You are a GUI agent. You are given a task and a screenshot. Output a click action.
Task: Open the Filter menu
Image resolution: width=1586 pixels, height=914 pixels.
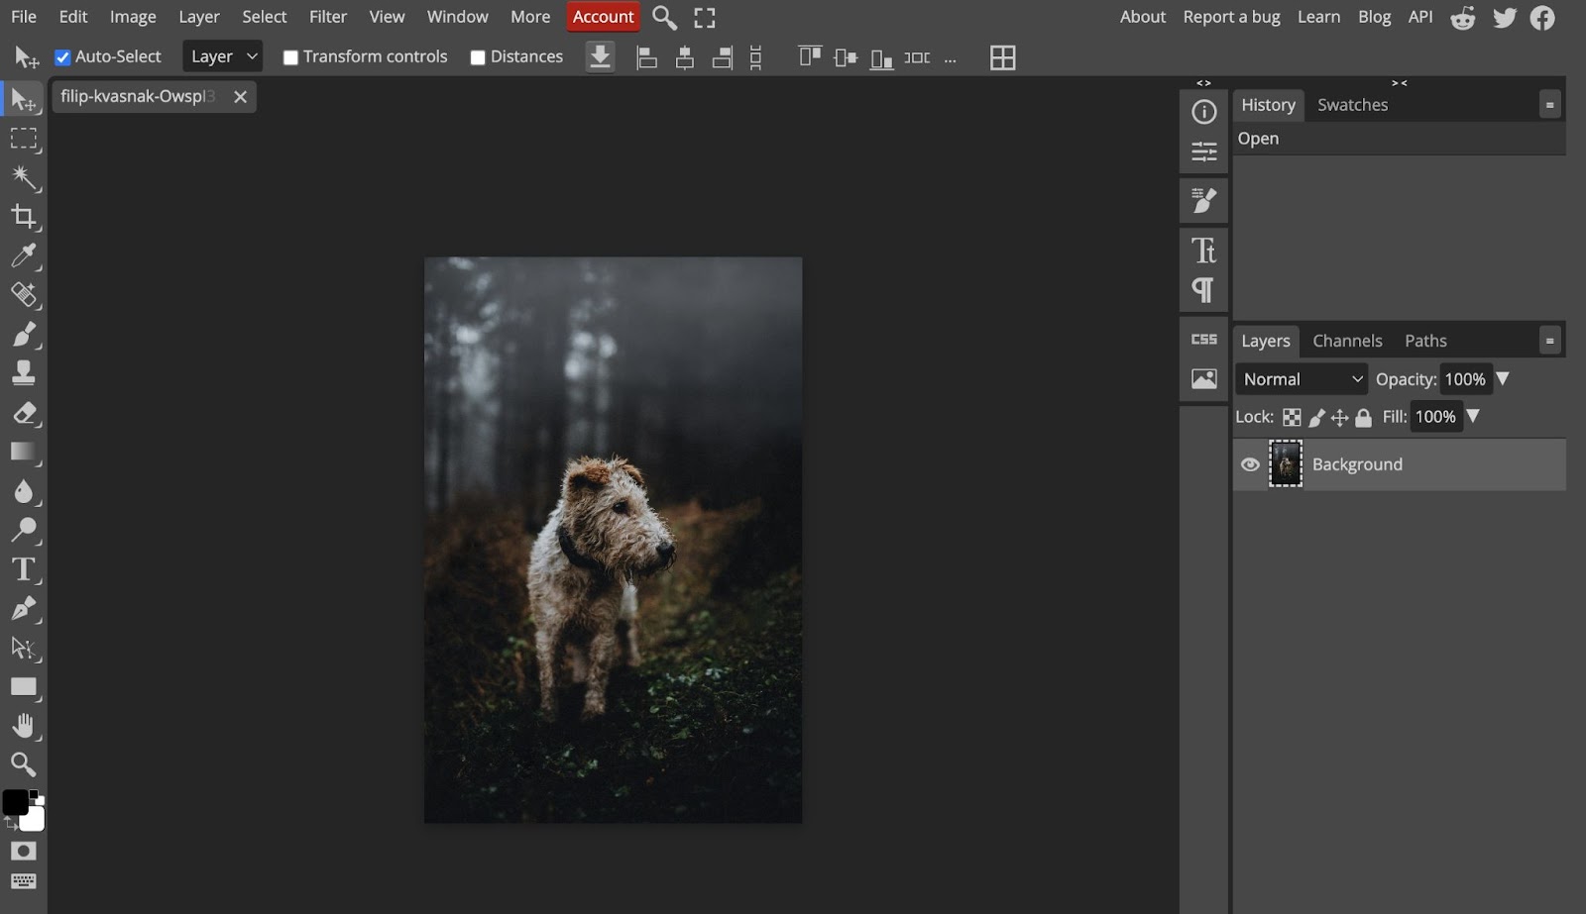click(327, 16)
